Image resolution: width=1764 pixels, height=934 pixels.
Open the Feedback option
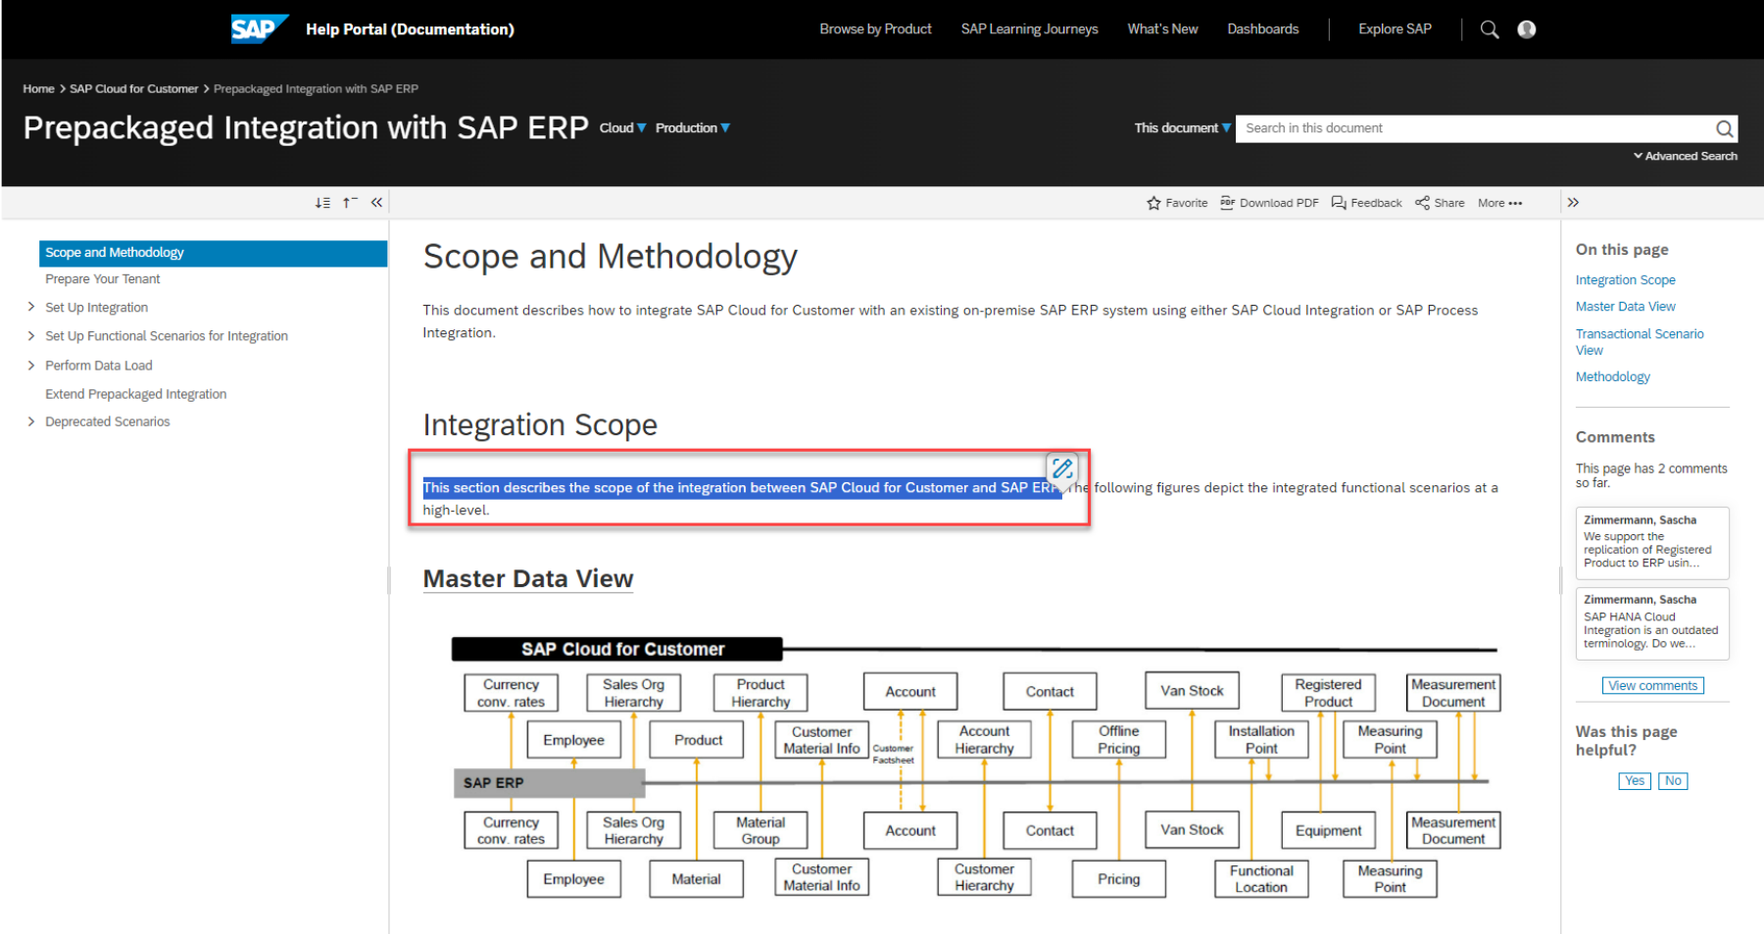tap(1366, 203)
